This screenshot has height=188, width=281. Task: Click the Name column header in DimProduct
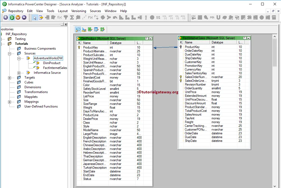coord(95,43)
